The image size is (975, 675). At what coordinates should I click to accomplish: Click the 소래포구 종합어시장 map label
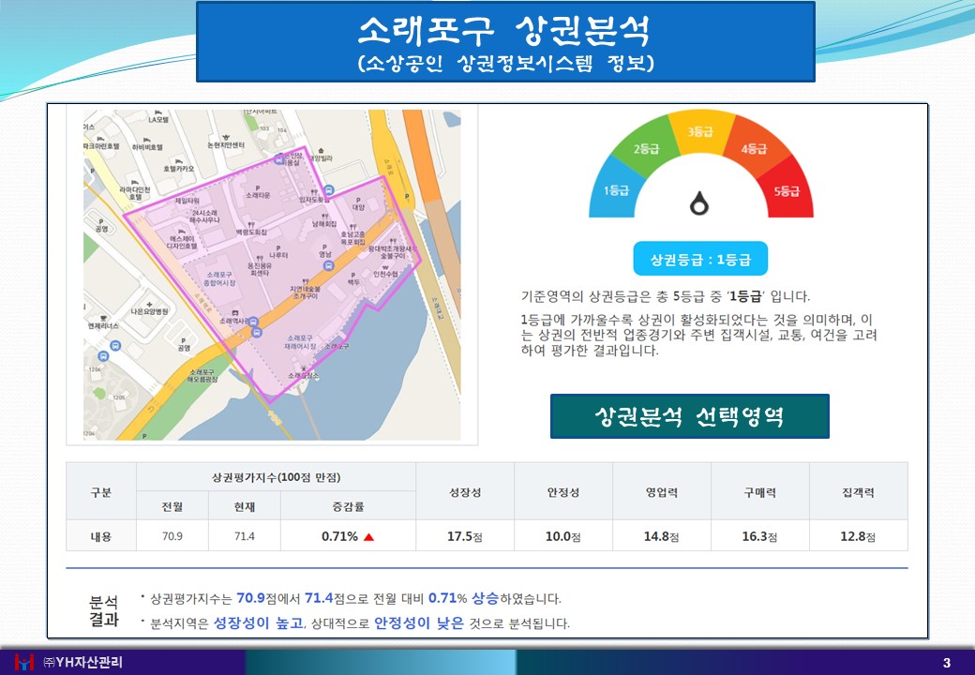click(219, 278)
